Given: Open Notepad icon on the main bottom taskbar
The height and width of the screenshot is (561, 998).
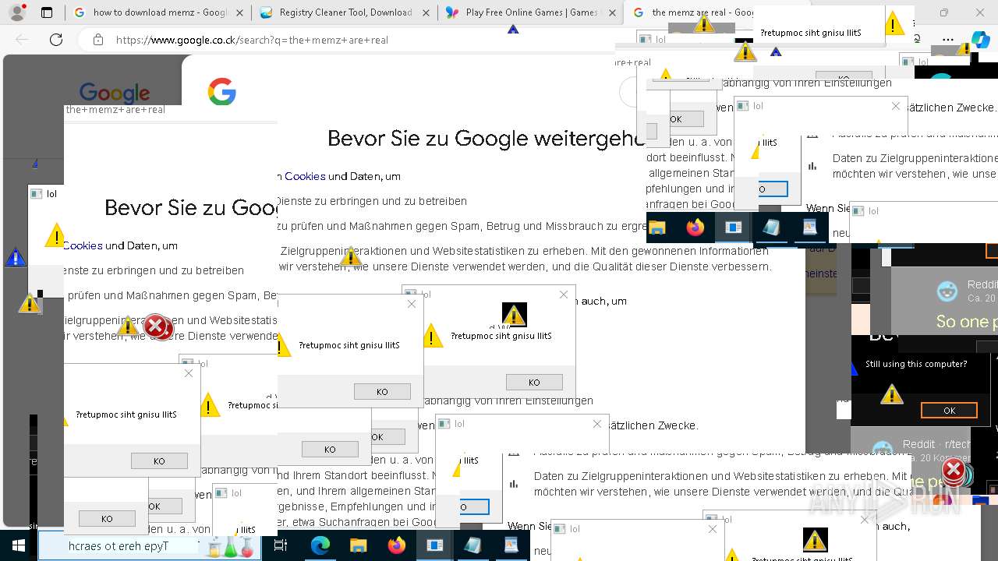Looking at the screenshot, I should (473, 545).
